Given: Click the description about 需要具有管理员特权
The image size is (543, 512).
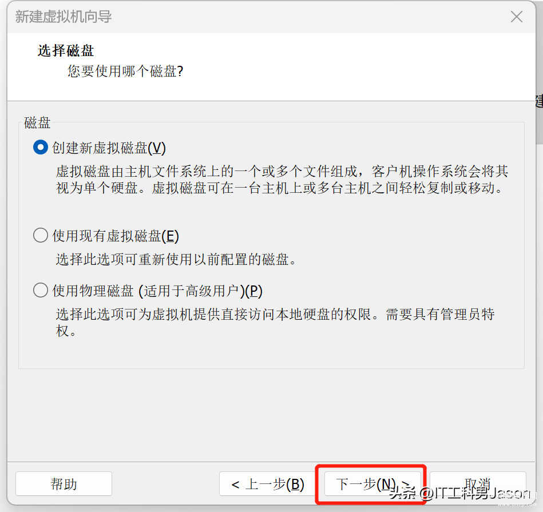Looking at the screenshot, I should tap(275, 322).
